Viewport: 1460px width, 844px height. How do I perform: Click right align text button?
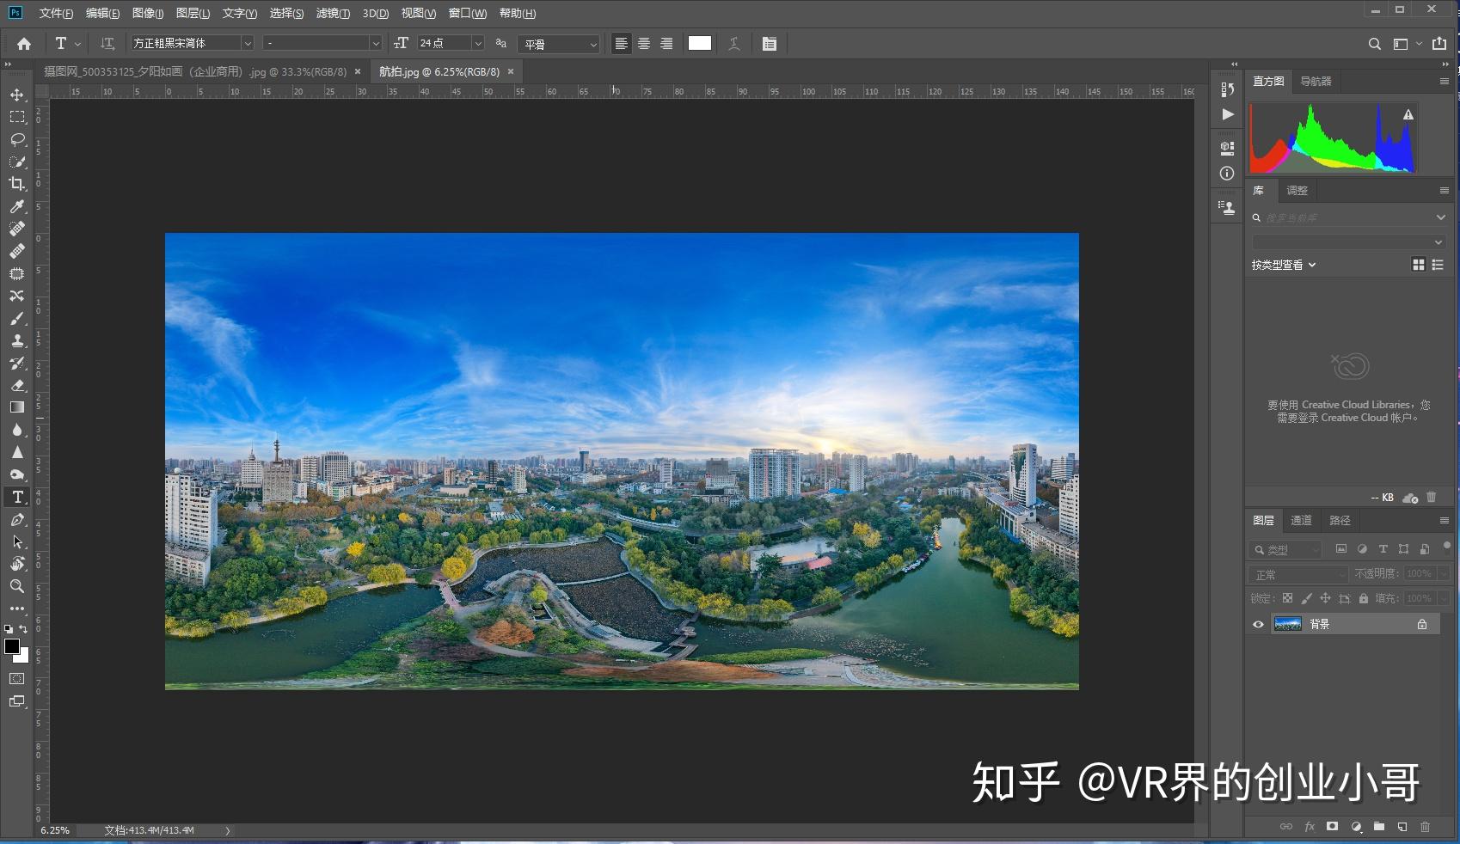tap(666, 43)
